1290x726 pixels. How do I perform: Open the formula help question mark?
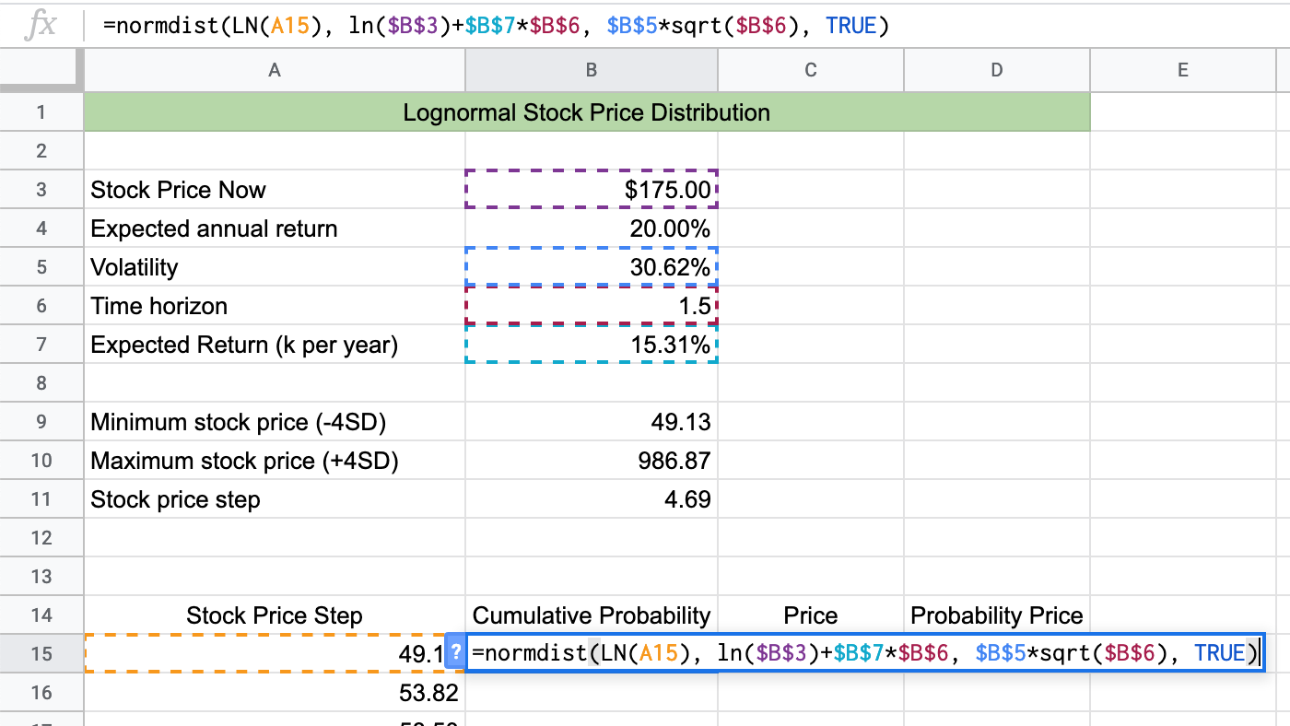pos(455,653)
